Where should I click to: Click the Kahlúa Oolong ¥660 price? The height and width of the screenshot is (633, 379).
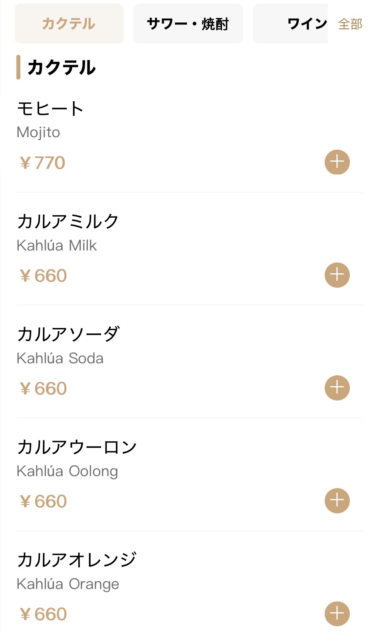pyautogui.click(x=44, y=501)
